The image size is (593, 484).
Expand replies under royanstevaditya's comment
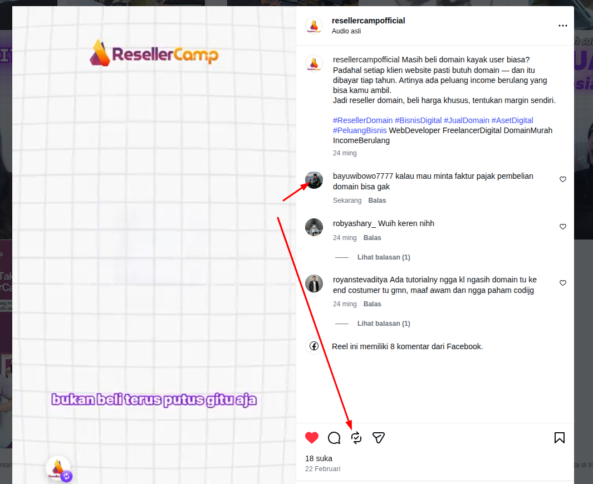pos(384,324)
